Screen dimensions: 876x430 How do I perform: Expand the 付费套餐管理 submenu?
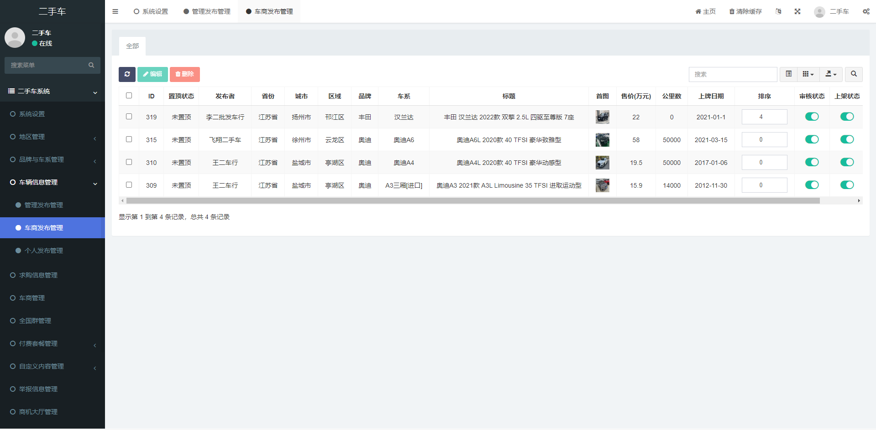point(52,343)
